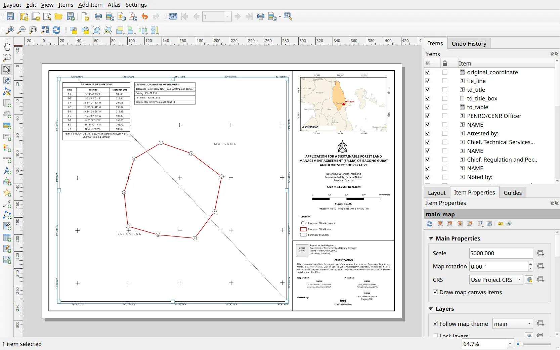Select the Pan Layout hand tool
560x350 pixels.
(7, 47)
